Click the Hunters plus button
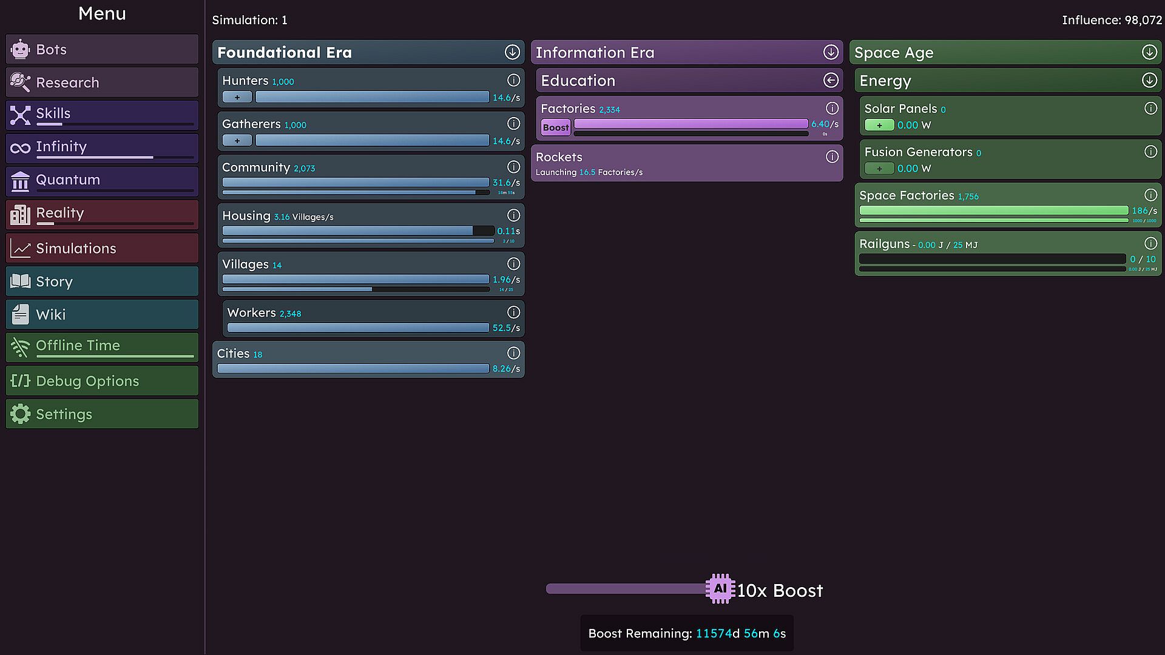 (x=237, y=97)
